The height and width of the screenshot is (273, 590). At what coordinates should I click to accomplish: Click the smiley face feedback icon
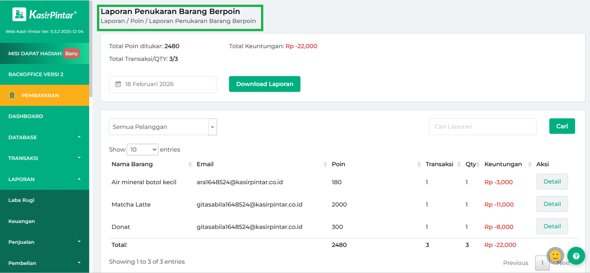coord(555,256)
